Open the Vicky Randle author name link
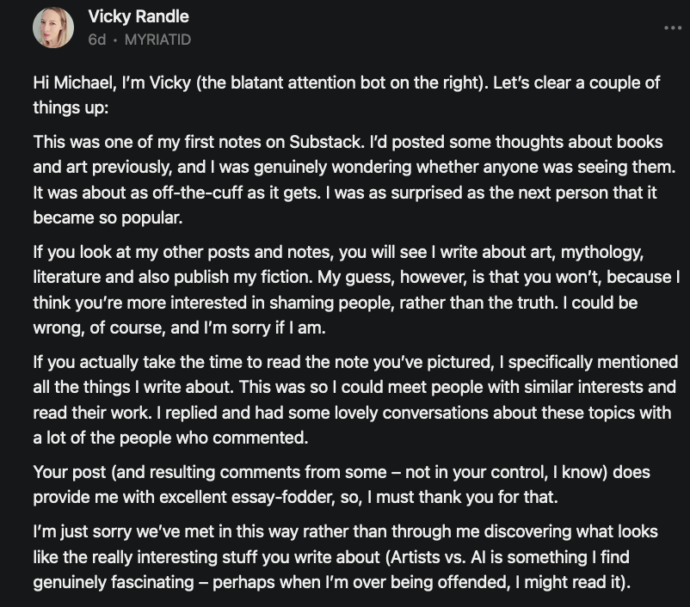 (138, 16)
